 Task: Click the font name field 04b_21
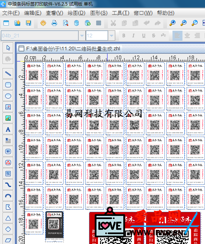coord(40,36)
